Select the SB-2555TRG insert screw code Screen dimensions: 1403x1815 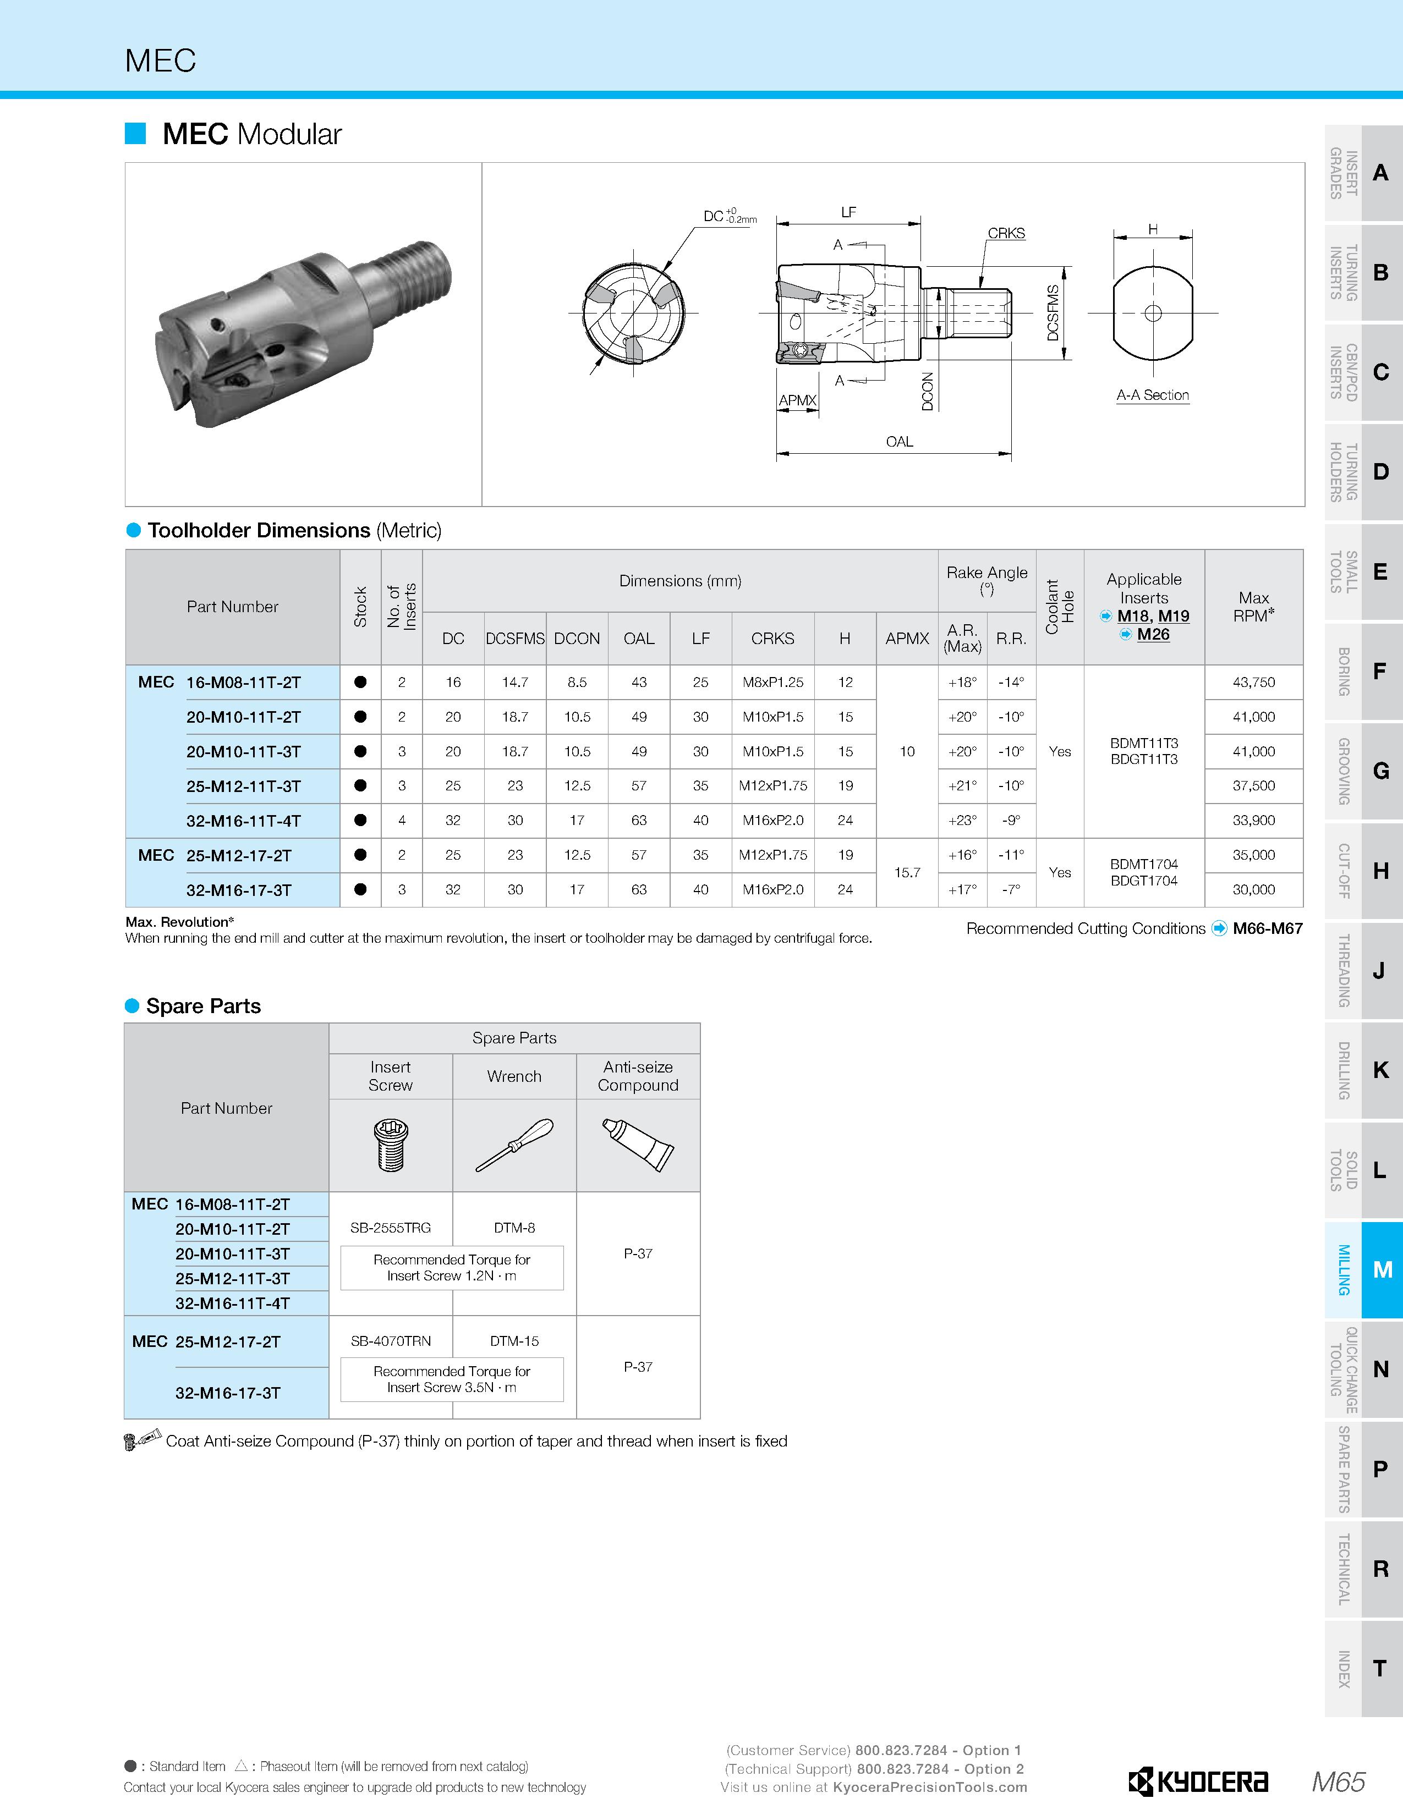pyautogui.click(x=391, y=1228)
